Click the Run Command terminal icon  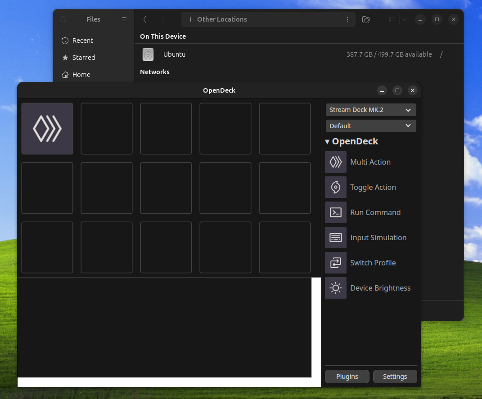tap(336, 212)
